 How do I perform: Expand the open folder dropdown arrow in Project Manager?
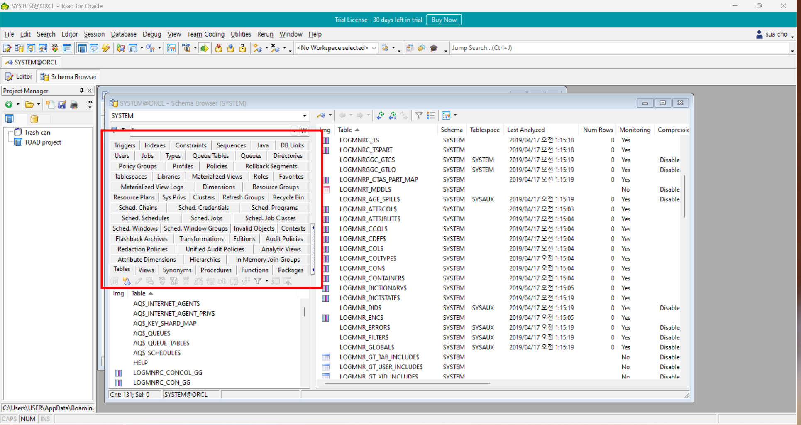point(39,105)
